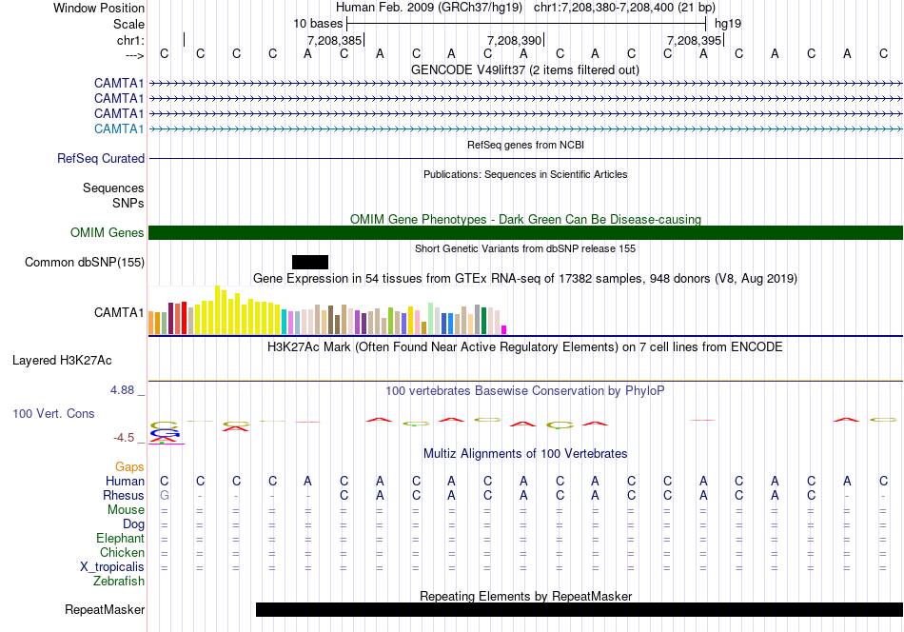Click the chr1: ruler label
This screenshot has width=904, height=632.
(130, 40)
